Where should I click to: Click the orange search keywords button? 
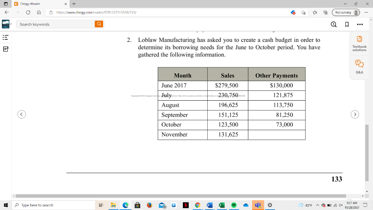99,24
